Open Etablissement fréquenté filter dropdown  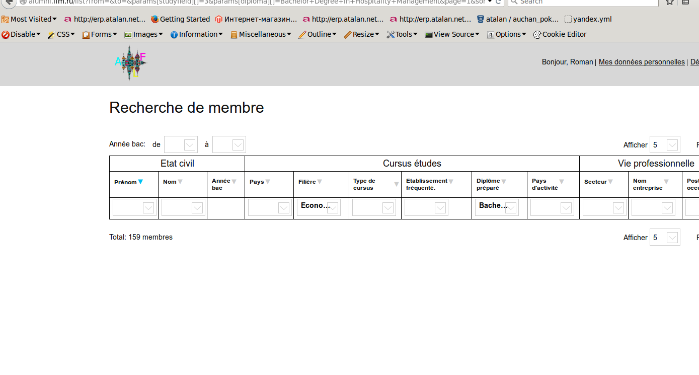[x=426, y=207]
